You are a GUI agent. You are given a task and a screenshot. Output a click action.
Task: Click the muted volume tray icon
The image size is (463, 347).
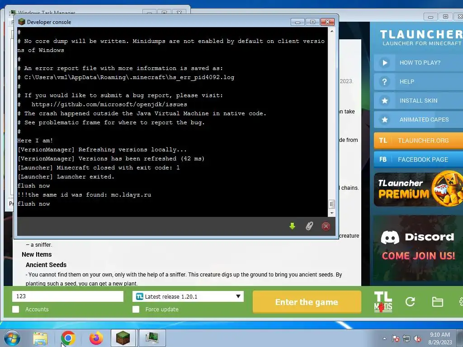coord(417,339)
